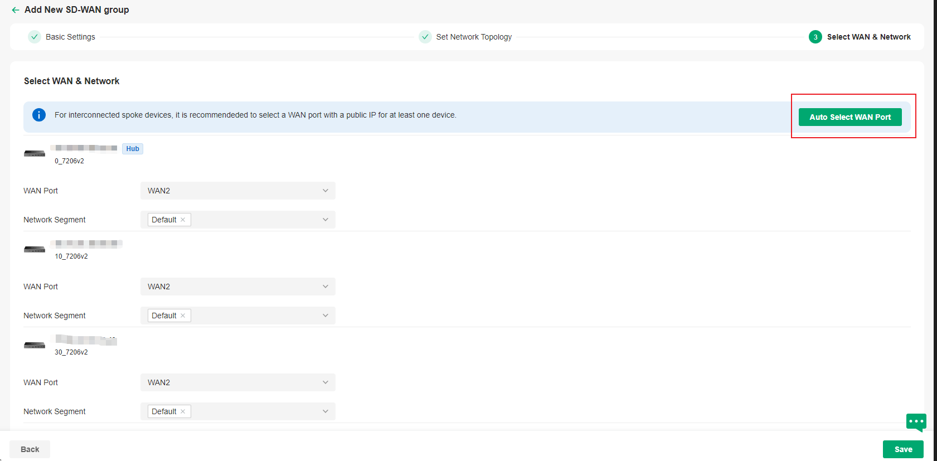Open WAN Port dropdown for Hub device

(237, 191)
